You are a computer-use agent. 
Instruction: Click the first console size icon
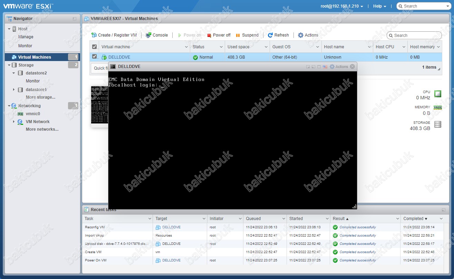point(308,67)
